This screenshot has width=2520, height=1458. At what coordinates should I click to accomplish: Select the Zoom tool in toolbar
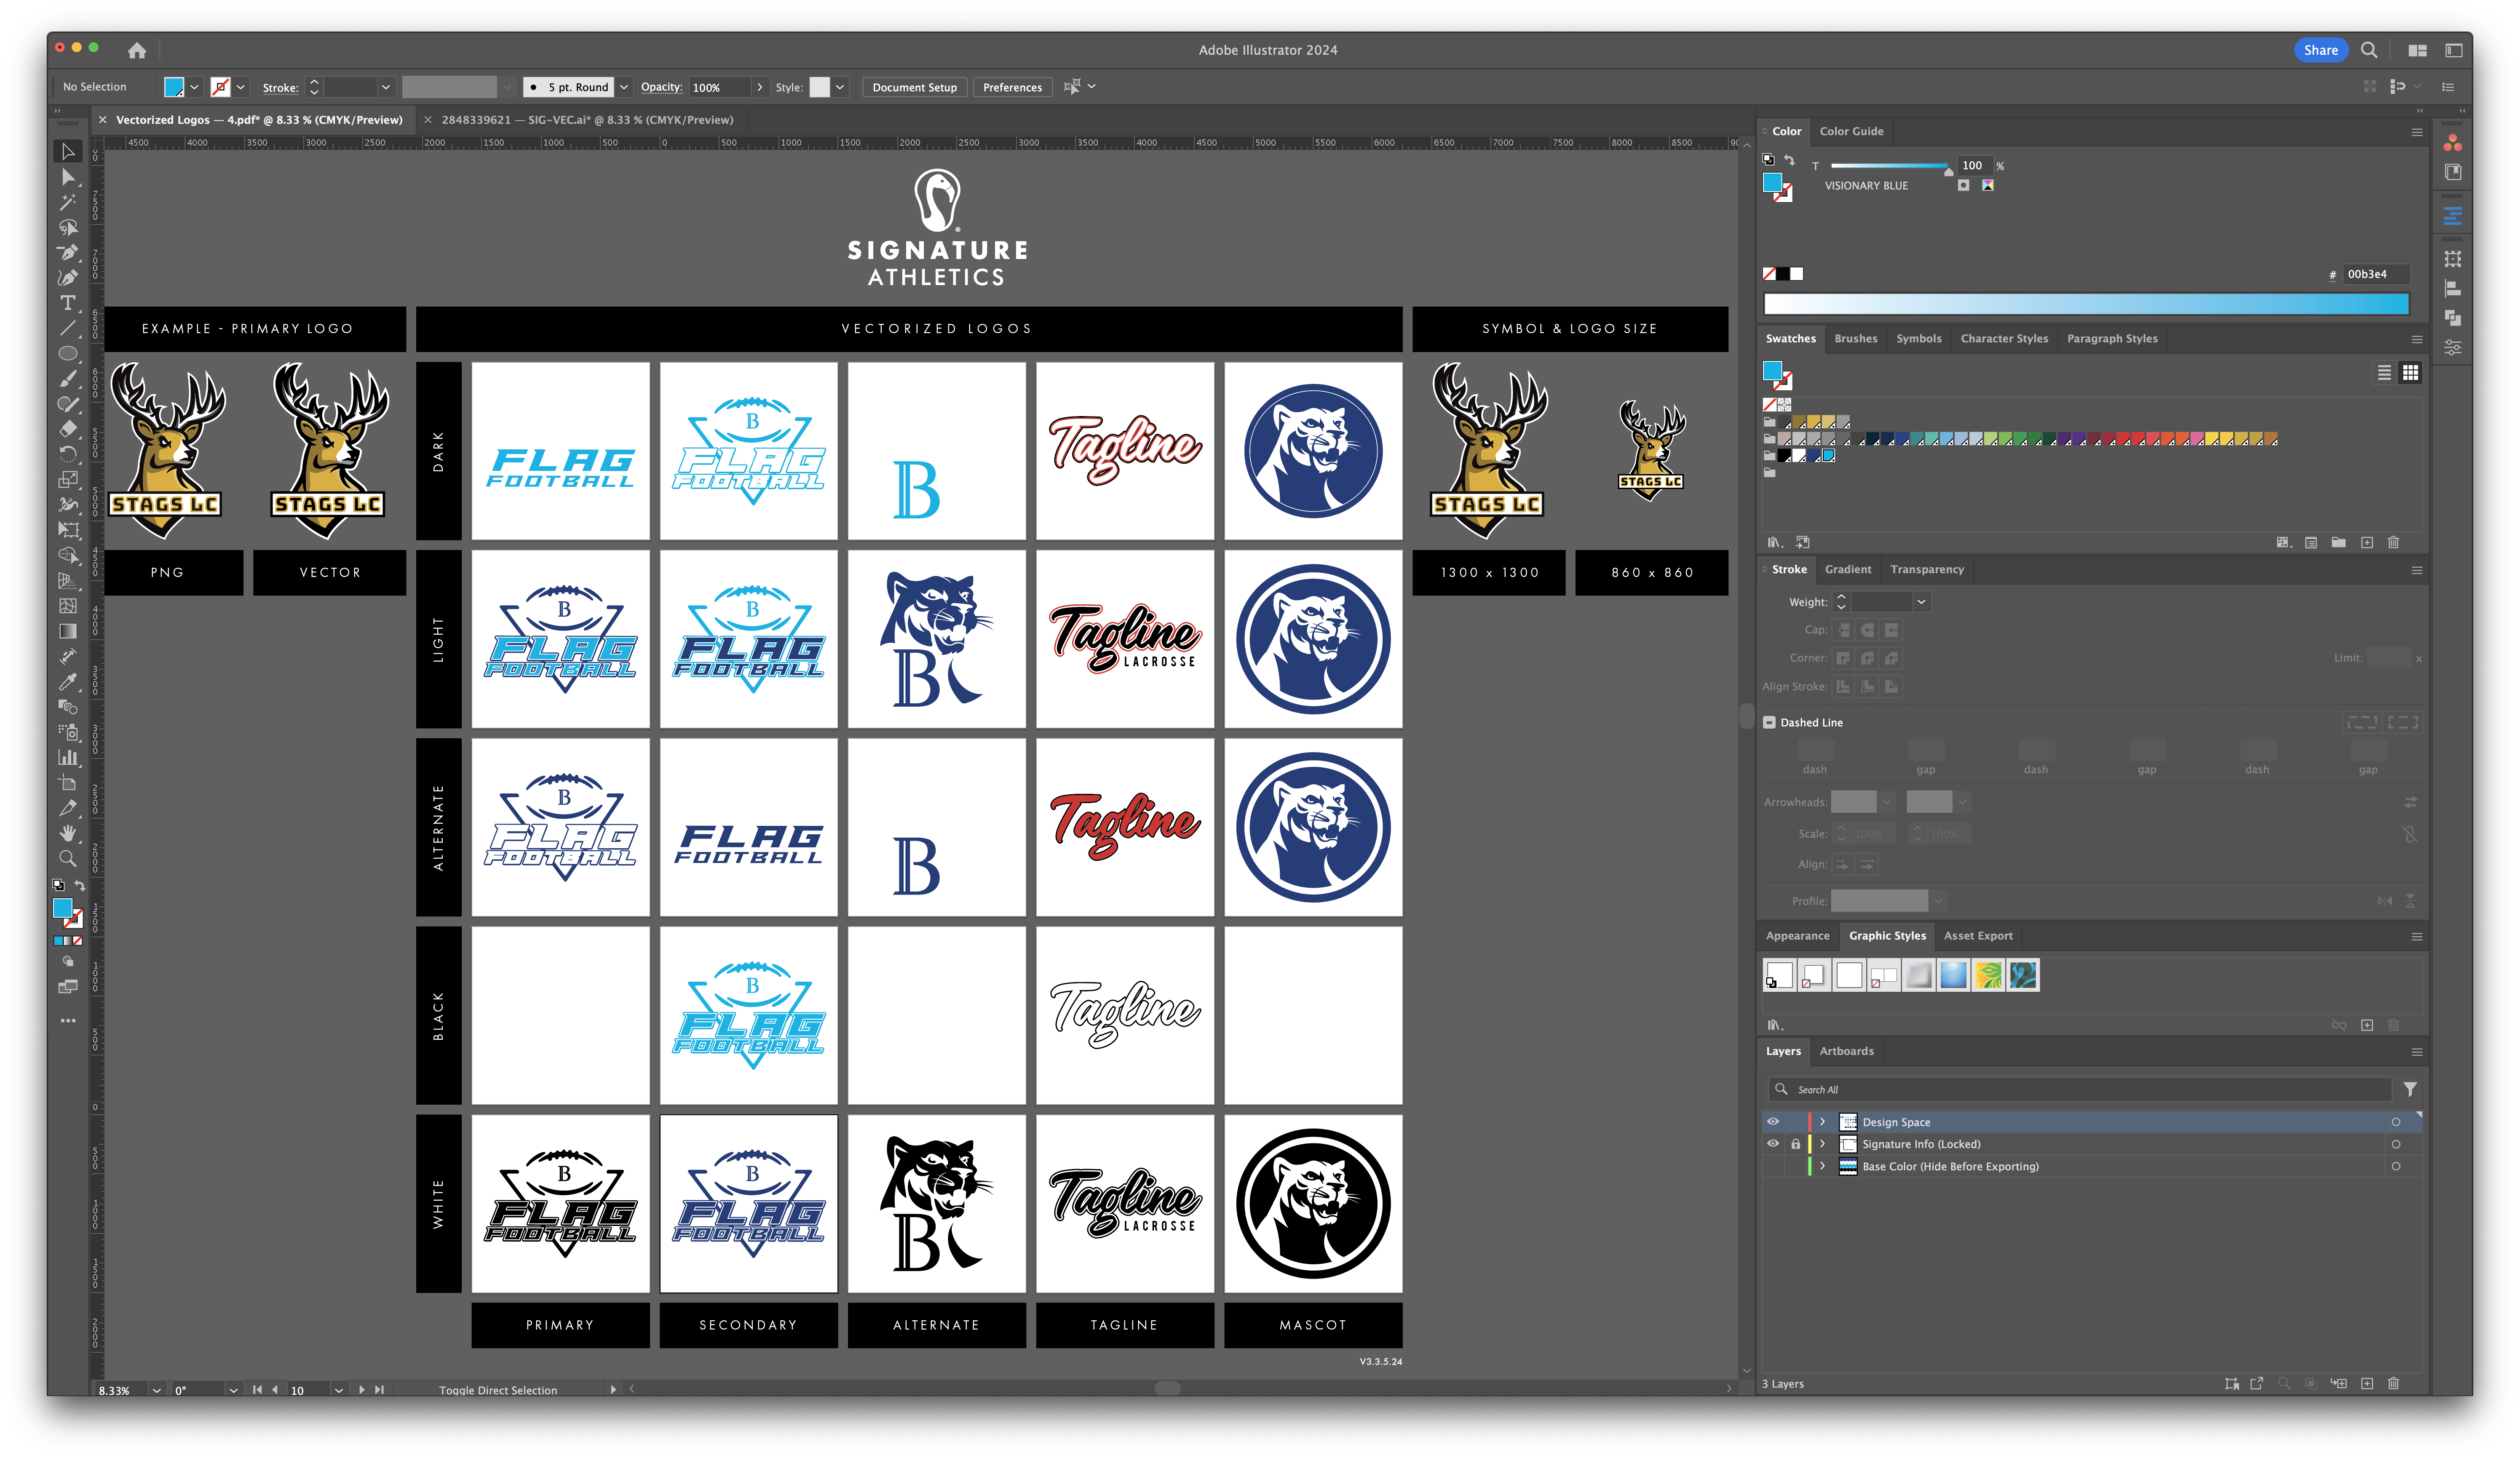click(68, 858)
